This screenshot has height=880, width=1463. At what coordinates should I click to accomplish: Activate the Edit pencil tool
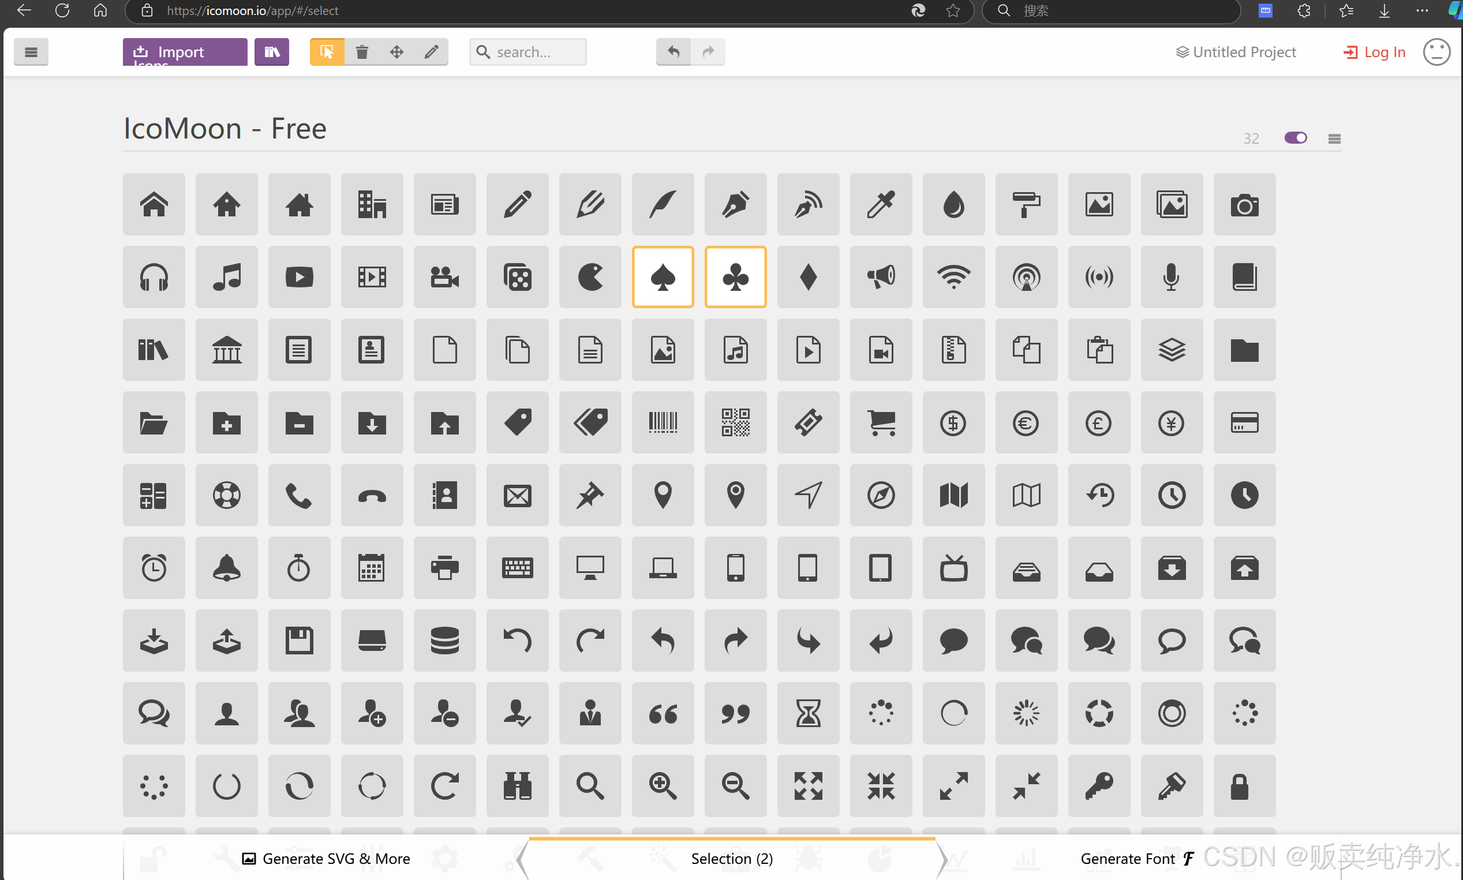[431, 52]
